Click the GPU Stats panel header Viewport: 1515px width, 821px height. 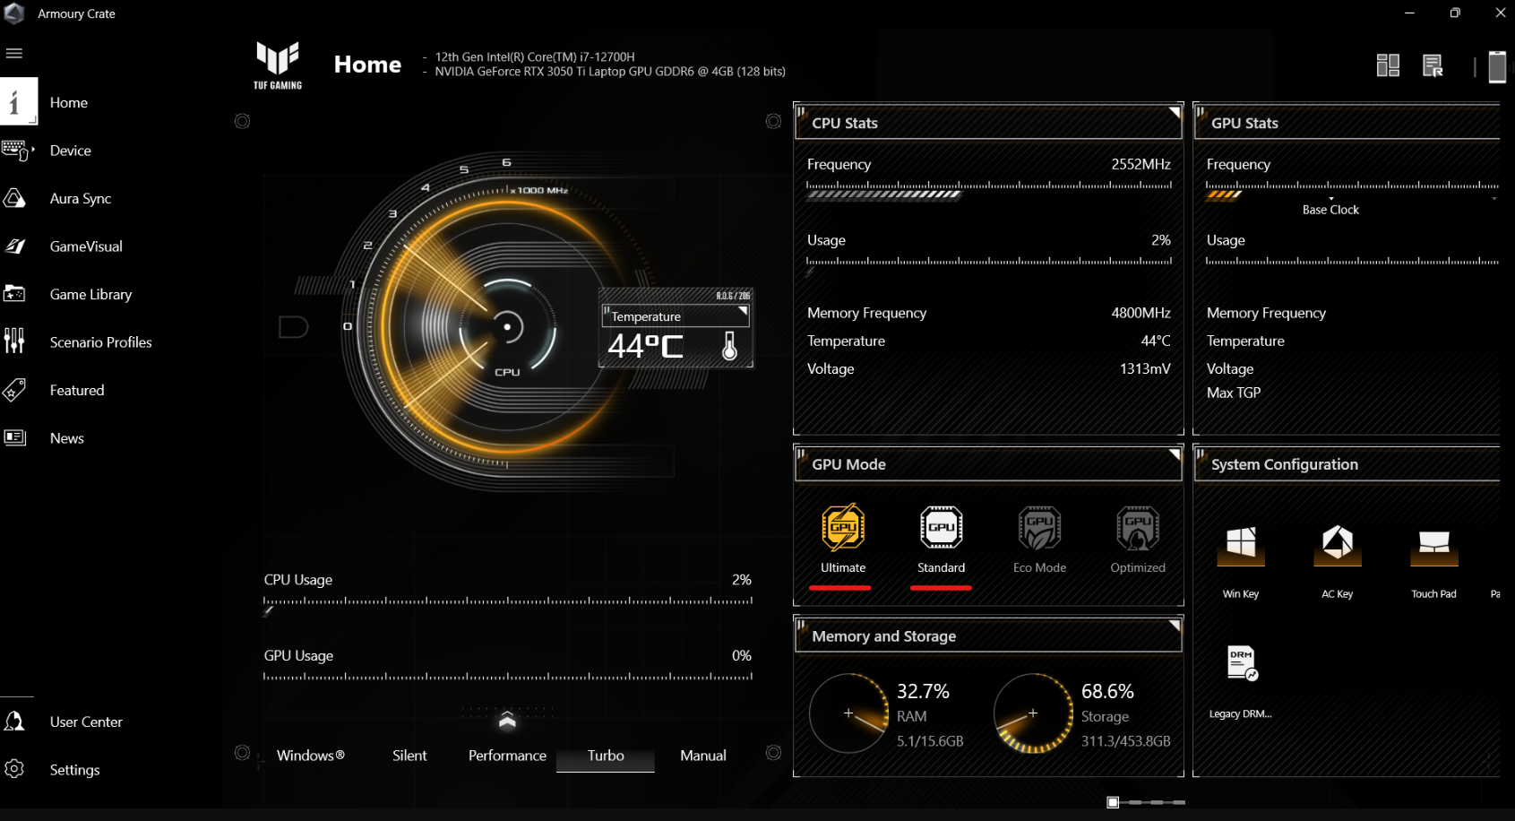click(1347, 123)
